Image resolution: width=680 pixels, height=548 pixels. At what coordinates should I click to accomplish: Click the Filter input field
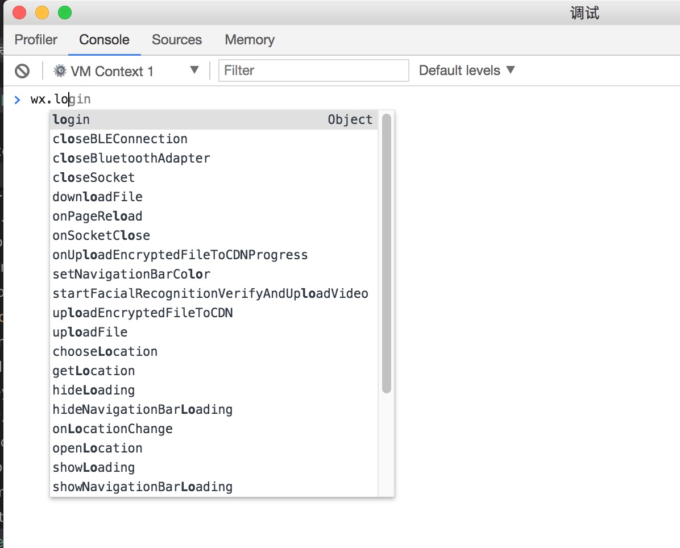tap(313, 70)
